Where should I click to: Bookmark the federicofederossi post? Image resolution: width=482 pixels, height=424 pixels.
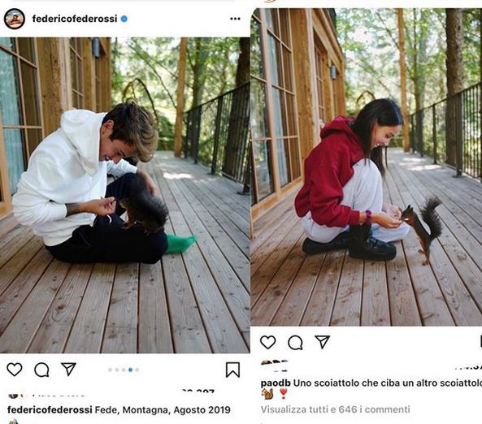coord(232,370)
